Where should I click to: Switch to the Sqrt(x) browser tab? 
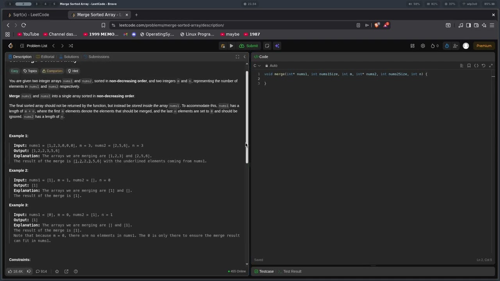tap(31, 15)
